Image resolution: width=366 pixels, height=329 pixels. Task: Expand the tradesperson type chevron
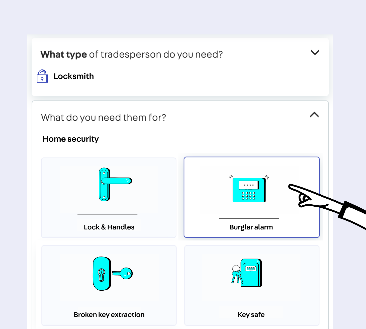(x=315, y=52)
